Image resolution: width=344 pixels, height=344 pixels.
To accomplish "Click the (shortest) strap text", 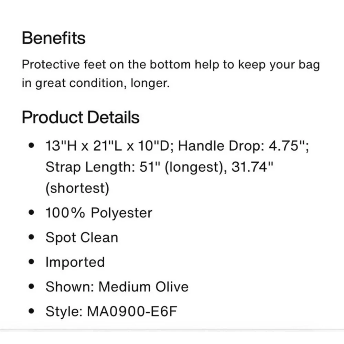I will click(x=77, y=189).
